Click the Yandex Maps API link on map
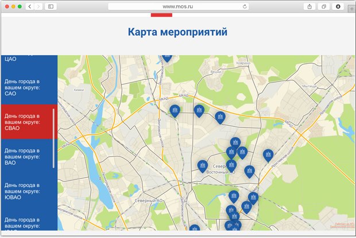Viewport: 356px width, 238px height. click(x=343, y=224)
